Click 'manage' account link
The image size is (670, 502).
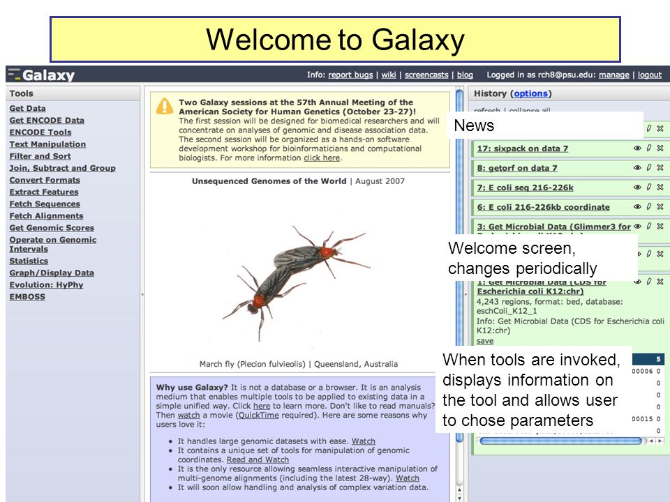coord(613,75)
